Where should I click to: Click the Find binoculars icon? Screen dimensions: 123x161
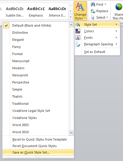[93, 4]
